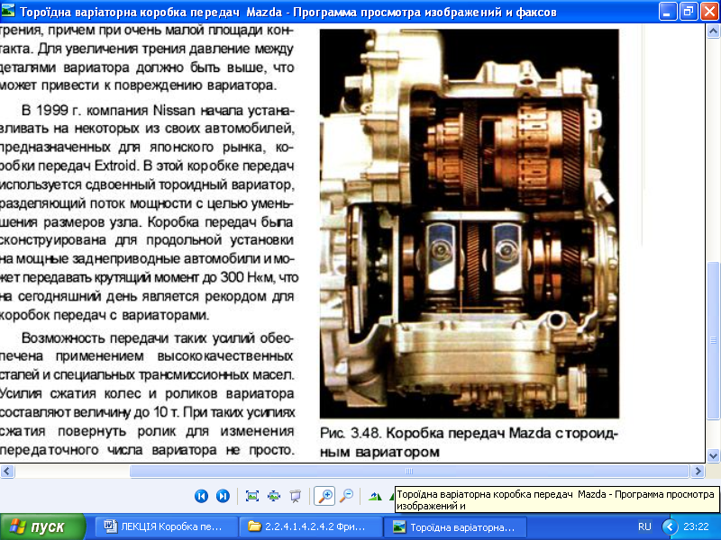Image resolution: width=721 pixels, height=540 pixels.
Task: Open the 2.2.4.1.4.2.4.2 Фри... folder taskbar button
Action: (312, 526)
